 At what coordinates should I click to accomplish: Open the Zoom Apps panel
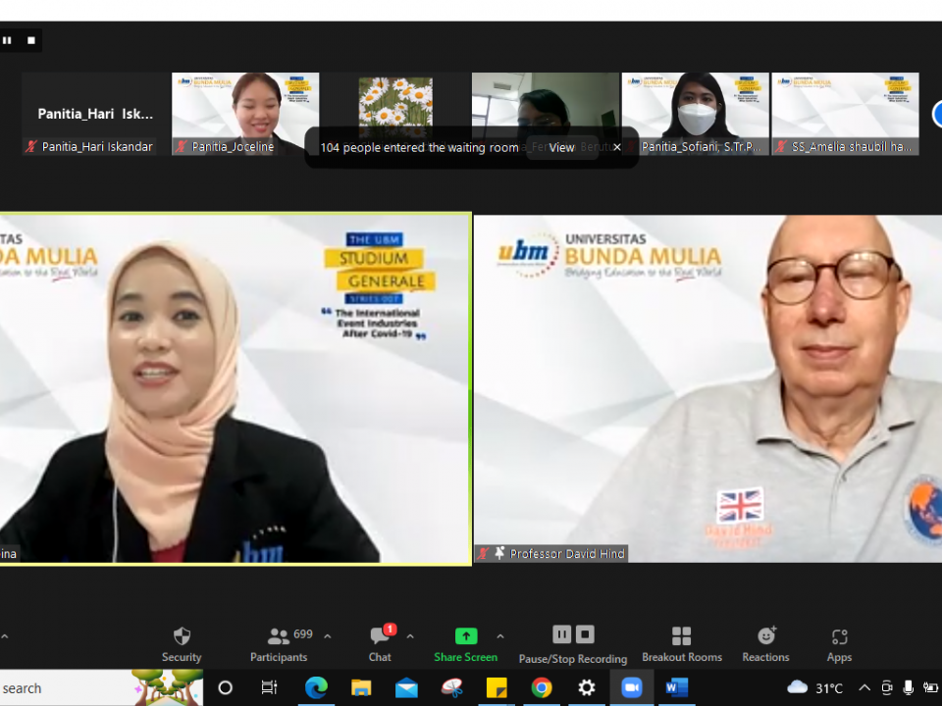(x=839, y=645)
